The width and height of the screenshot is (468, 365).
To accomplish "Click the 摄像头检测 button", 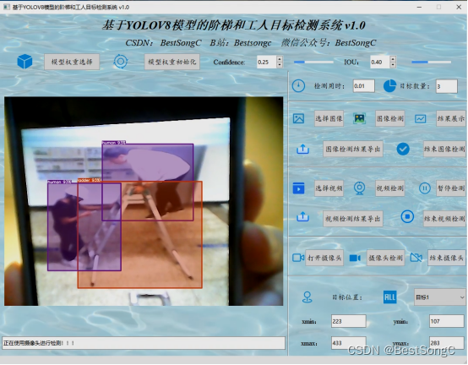I will pyautogui.click(x=385, y=258).
